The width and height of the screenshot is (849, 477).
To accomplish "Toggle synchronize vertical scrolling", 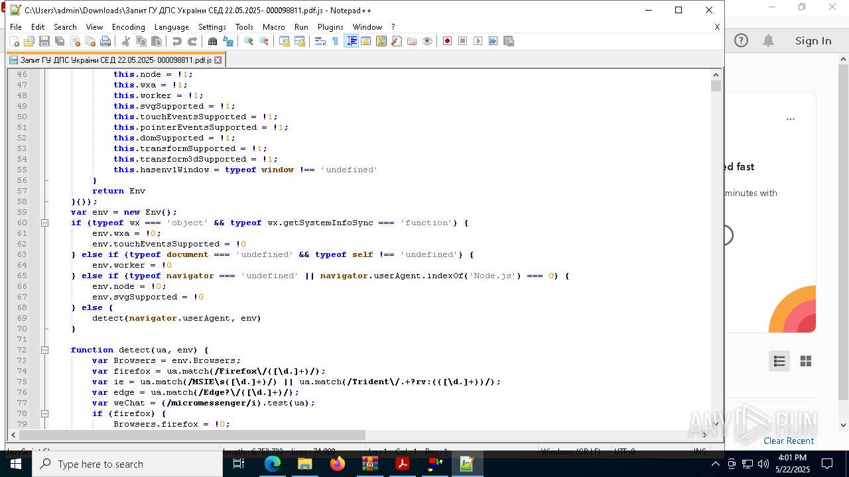I will point(285,41).
